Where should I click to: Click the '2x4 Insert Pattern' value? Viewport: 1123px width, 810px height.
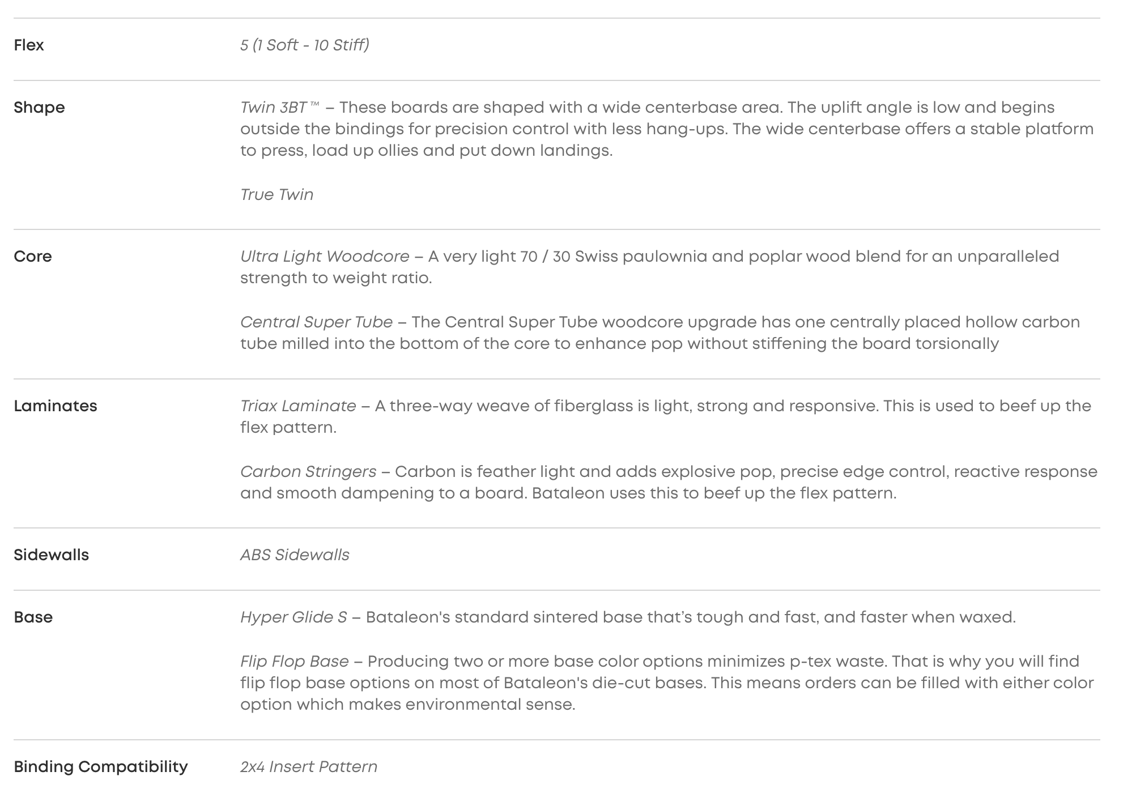coord(309,767)
